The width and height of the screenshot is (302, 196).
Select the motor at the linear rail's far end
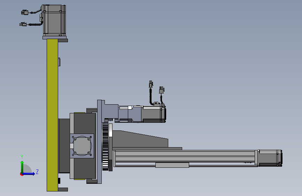click(270, 158)
